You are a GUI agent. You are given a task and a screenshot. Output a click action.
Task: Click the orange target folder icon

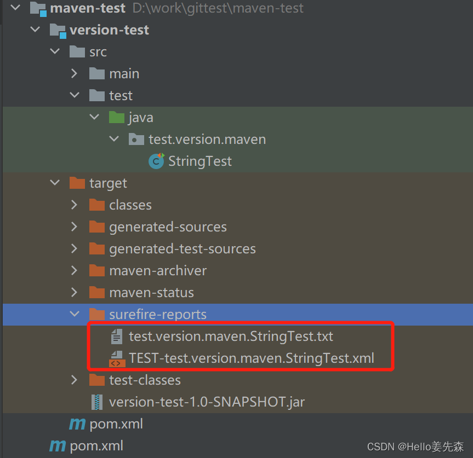(77, 183)
